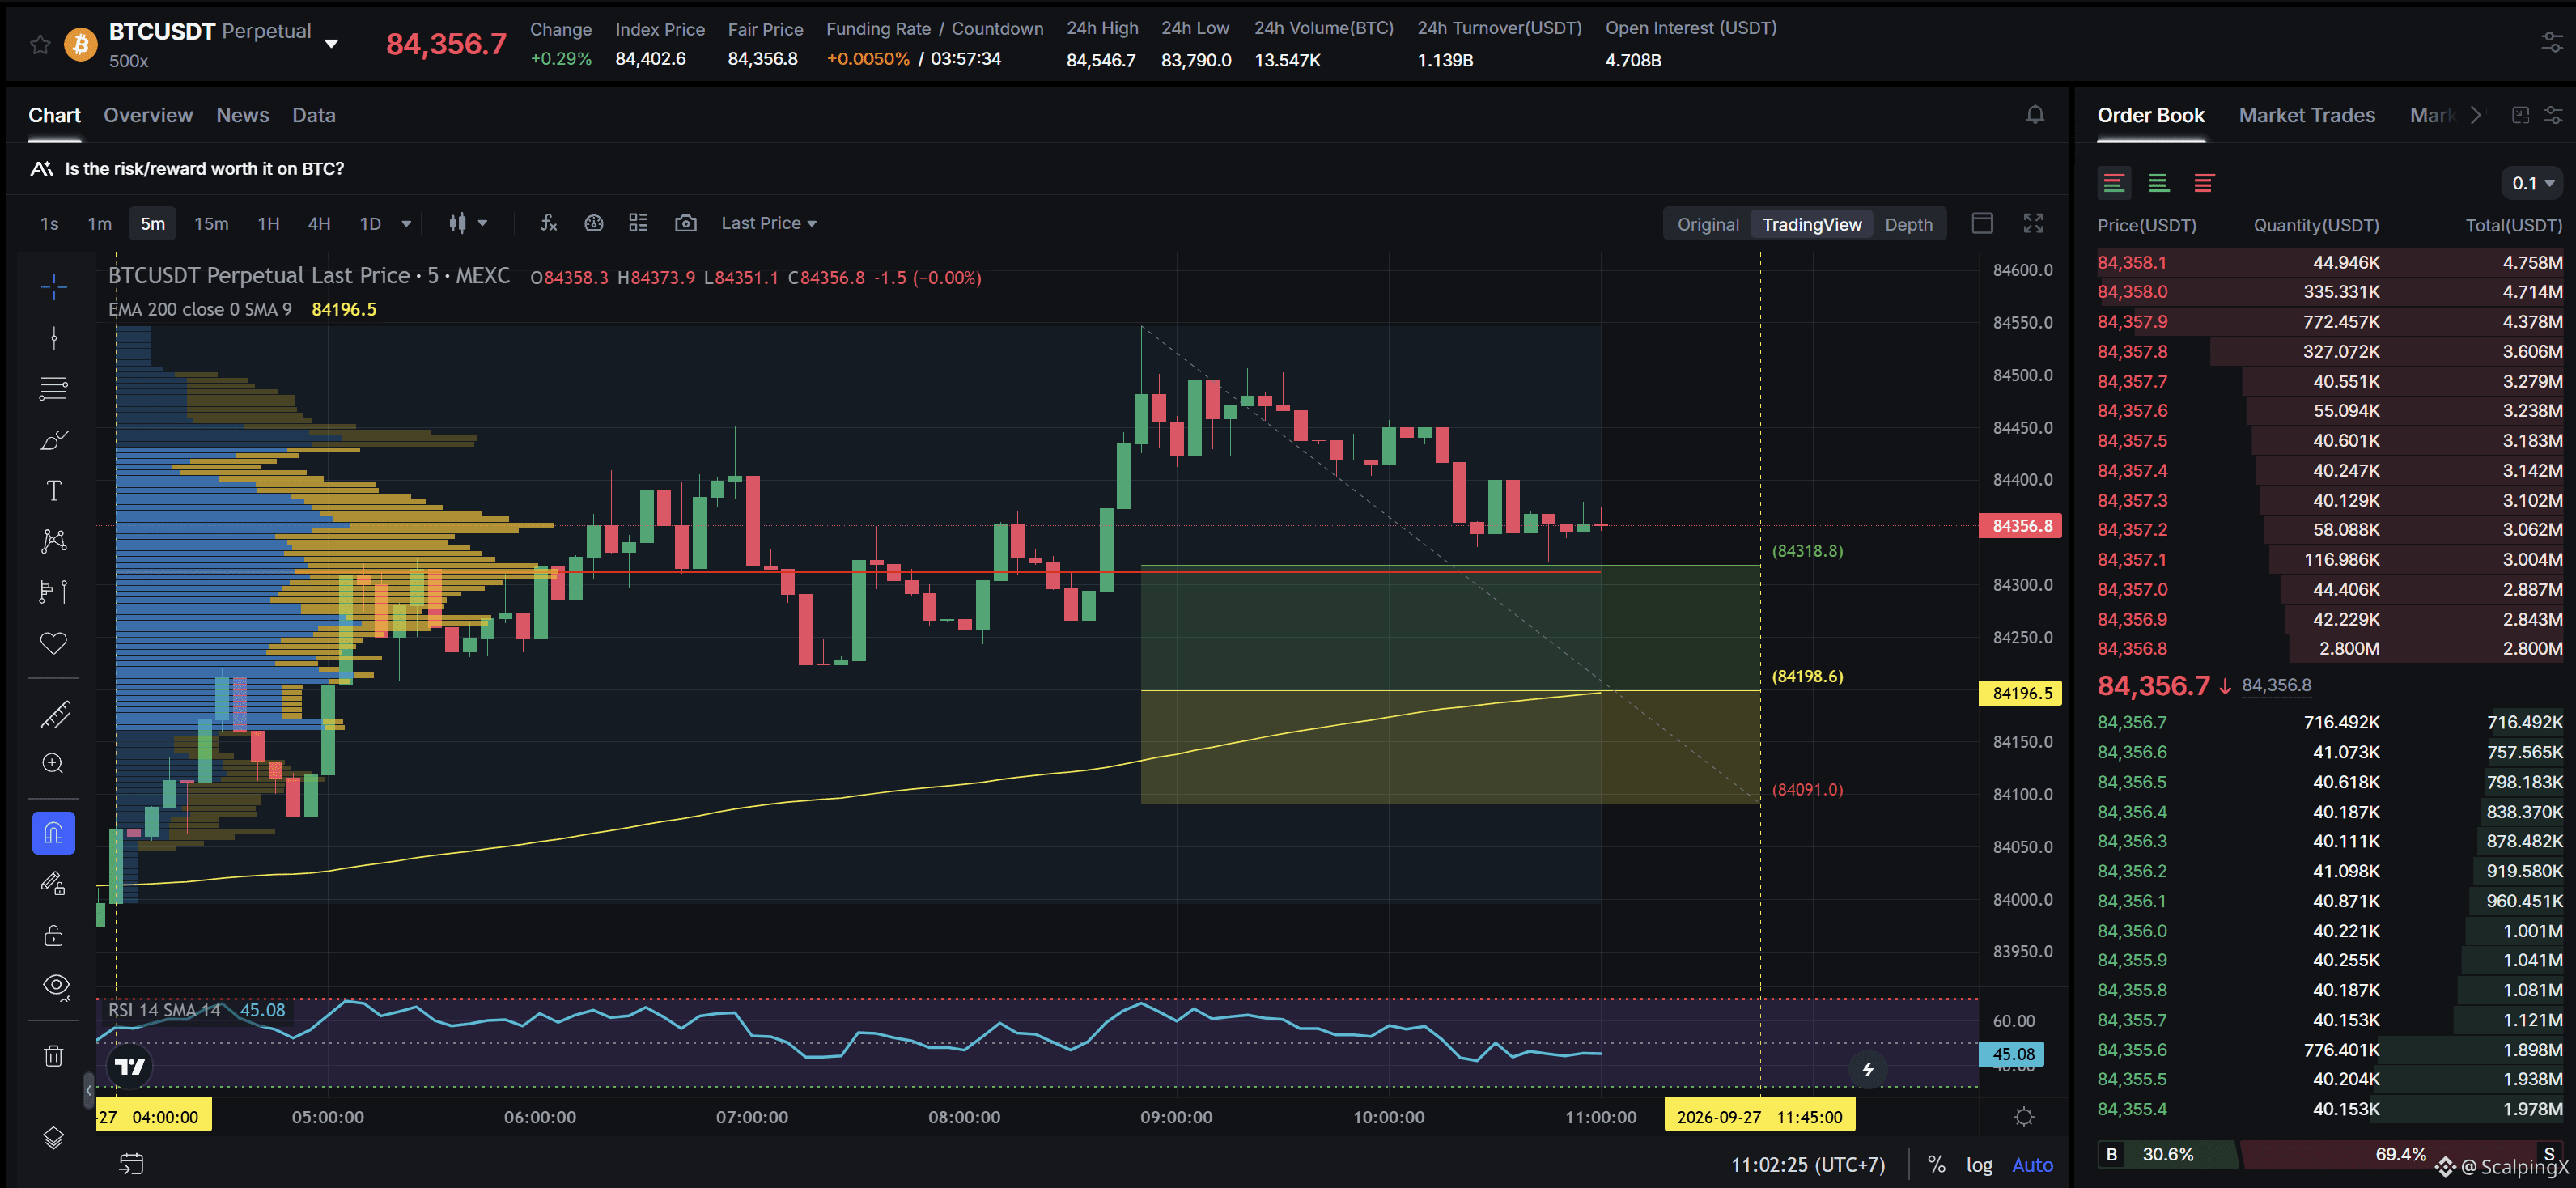Open price alert bell icon

2035,115
